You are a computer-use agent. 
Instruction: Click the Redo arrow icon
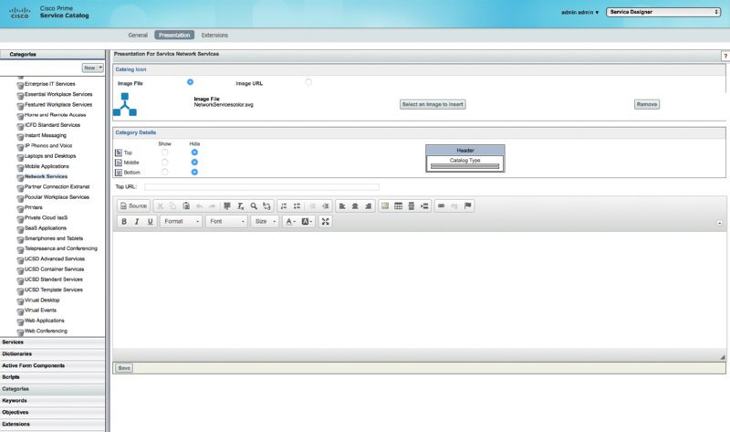click(213, 206)
